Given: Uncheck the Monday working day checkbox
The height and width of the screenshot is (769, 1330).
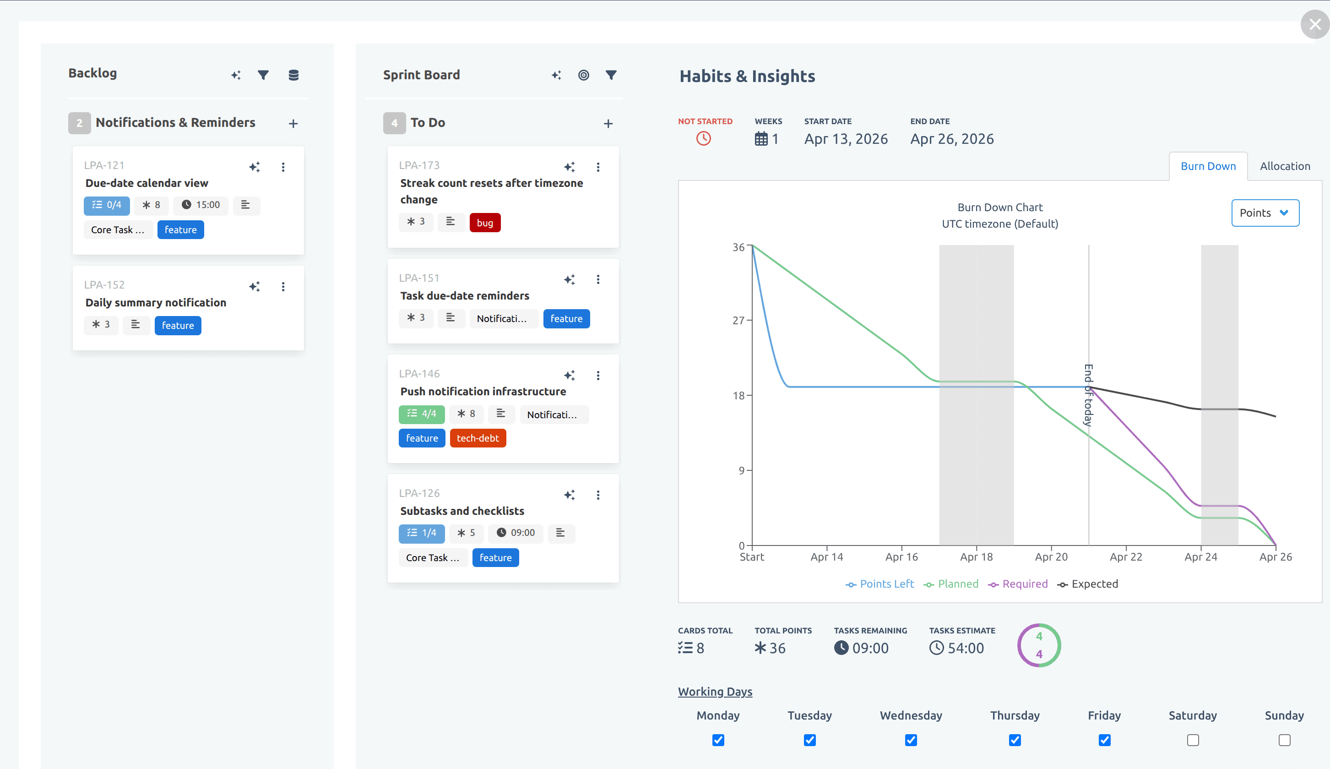Looking at the screenshot, I should pos(718,740).
